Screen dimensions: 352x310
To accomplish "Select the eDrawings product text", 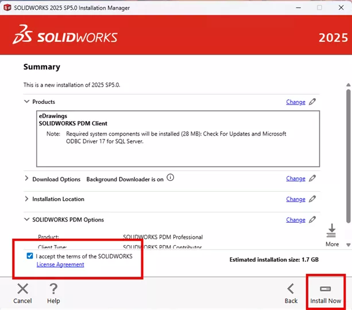I will (x=53, y=116).
